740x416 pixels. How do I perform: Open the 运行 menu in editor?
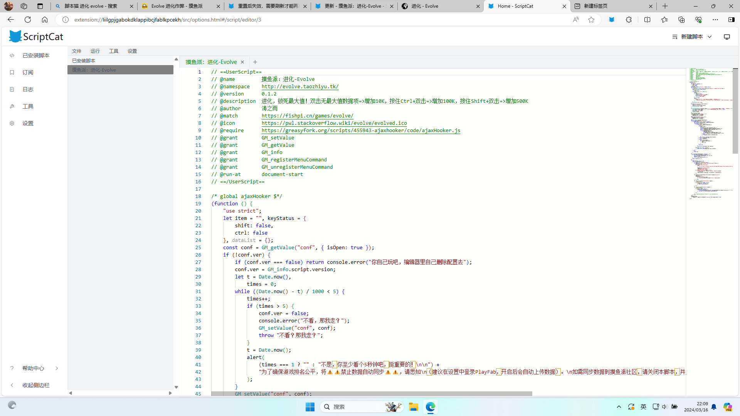95,51
